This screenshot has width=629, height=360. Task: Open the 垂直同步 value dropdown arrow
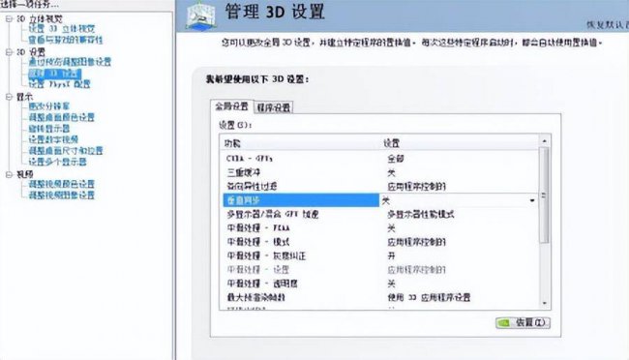coord(532,200)
